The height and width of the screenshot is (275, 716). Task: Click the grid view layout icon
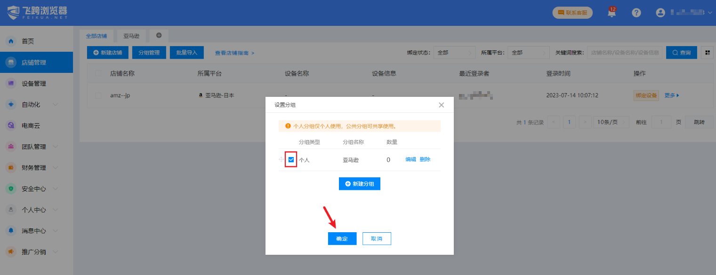point(707,53)
